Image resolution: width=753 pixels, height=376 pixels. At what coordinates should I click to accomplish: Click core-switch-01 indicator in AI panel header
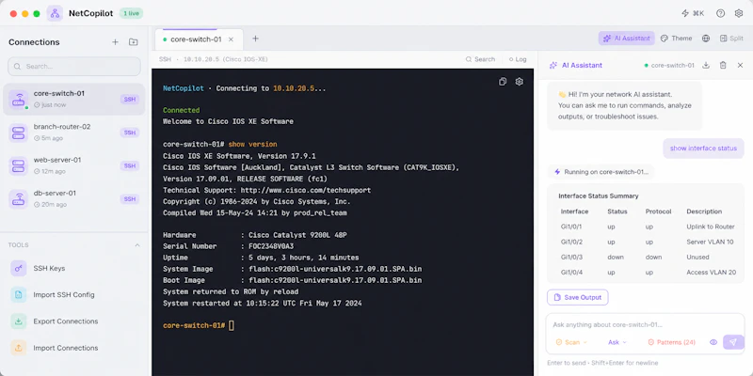click(669, 65)
